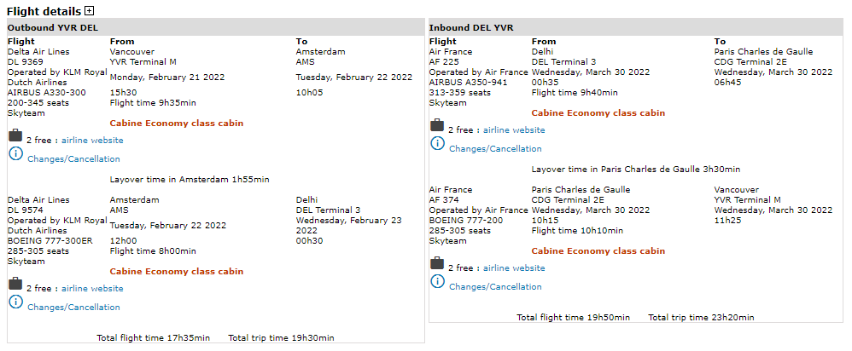The image size is (852, 351).
Task: Click the baggage icon for flight AF 225
Action: (x=437, y=126)
